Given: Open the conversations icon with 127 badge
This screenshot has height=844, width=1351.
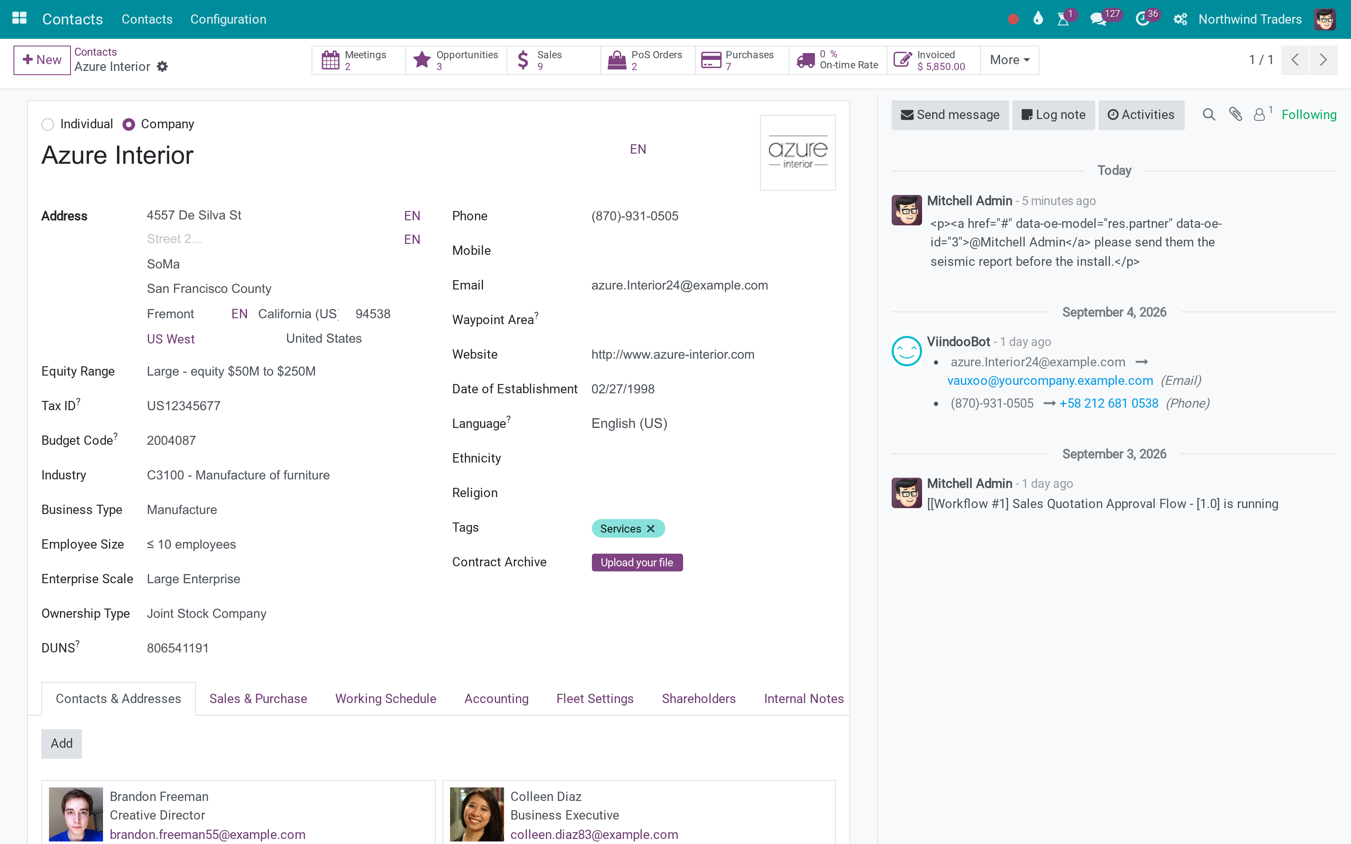Looking at the screenshot, I should pos(1098,19).
